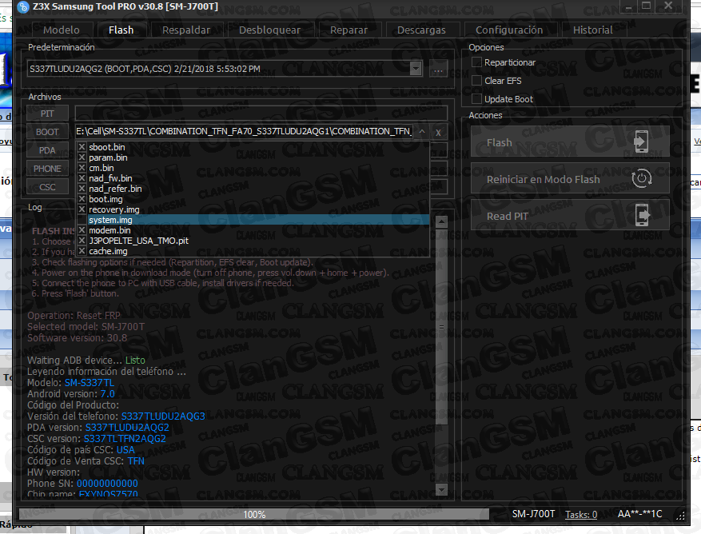Uncheck the nad_refer.bin file checkbox
701x534 pixels.
[x=82, y=189]
